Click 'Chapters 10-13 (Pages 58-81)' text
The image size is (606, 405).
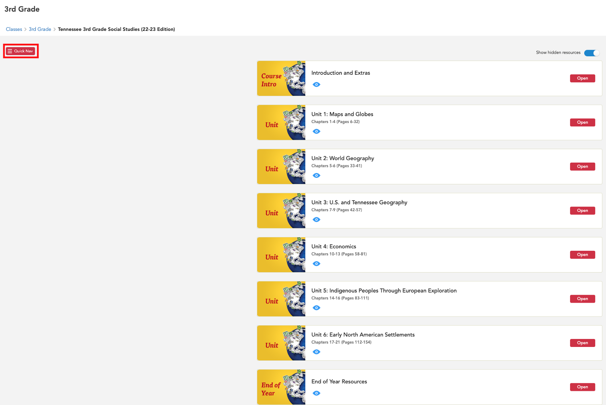coord(339,254)
